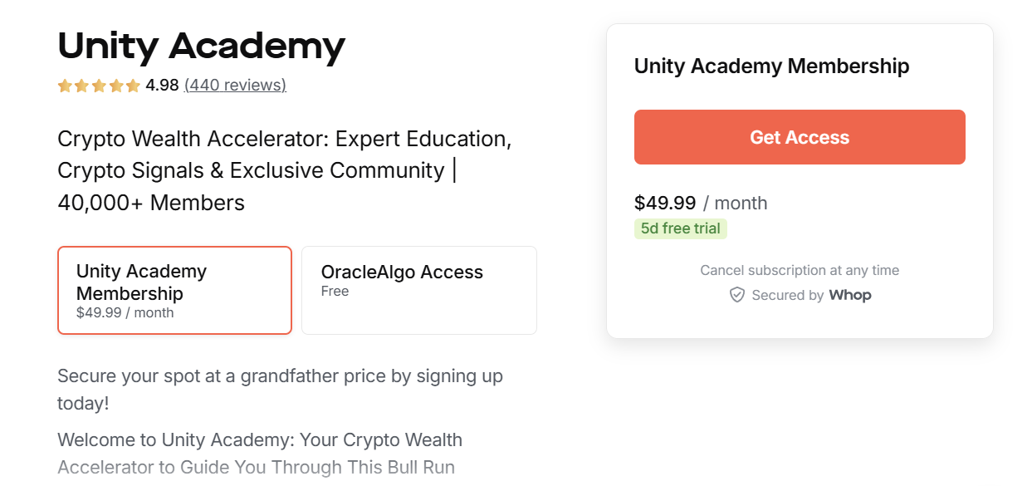The width and height of the screenshot is (1032, 486).
Task: Click the shield icon beside Secured by
Action: tap(737, 295)
